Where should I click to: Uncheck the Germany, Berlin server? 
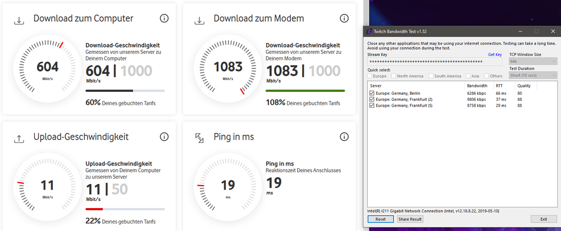pos(372,93)
